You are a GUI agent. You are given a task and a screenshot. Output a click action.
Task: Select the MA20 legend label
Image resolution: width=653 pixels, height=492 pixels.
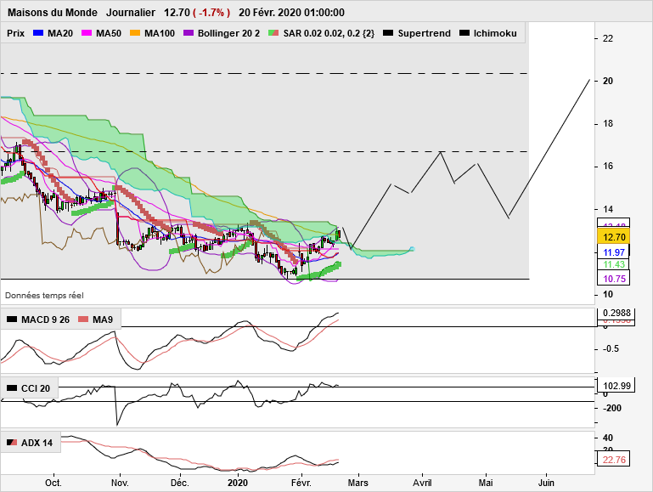coord(60,33)
